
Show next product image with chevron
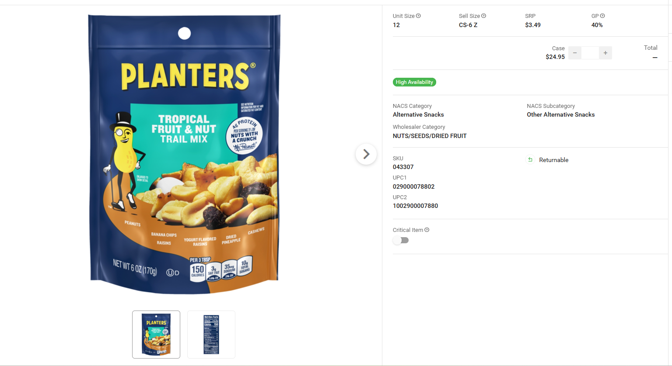point(366,154)
